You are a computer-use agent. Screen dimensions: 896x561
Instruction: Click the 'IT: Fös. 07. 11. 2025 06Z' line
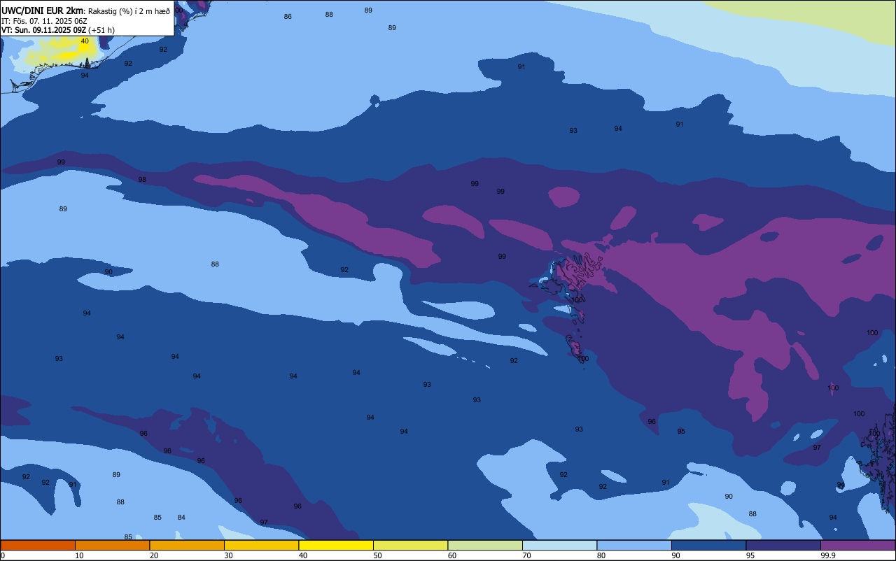pos(45,20)
